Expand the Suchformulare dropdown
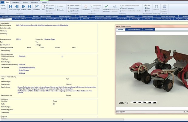188x122 pixels. [74, 8]
